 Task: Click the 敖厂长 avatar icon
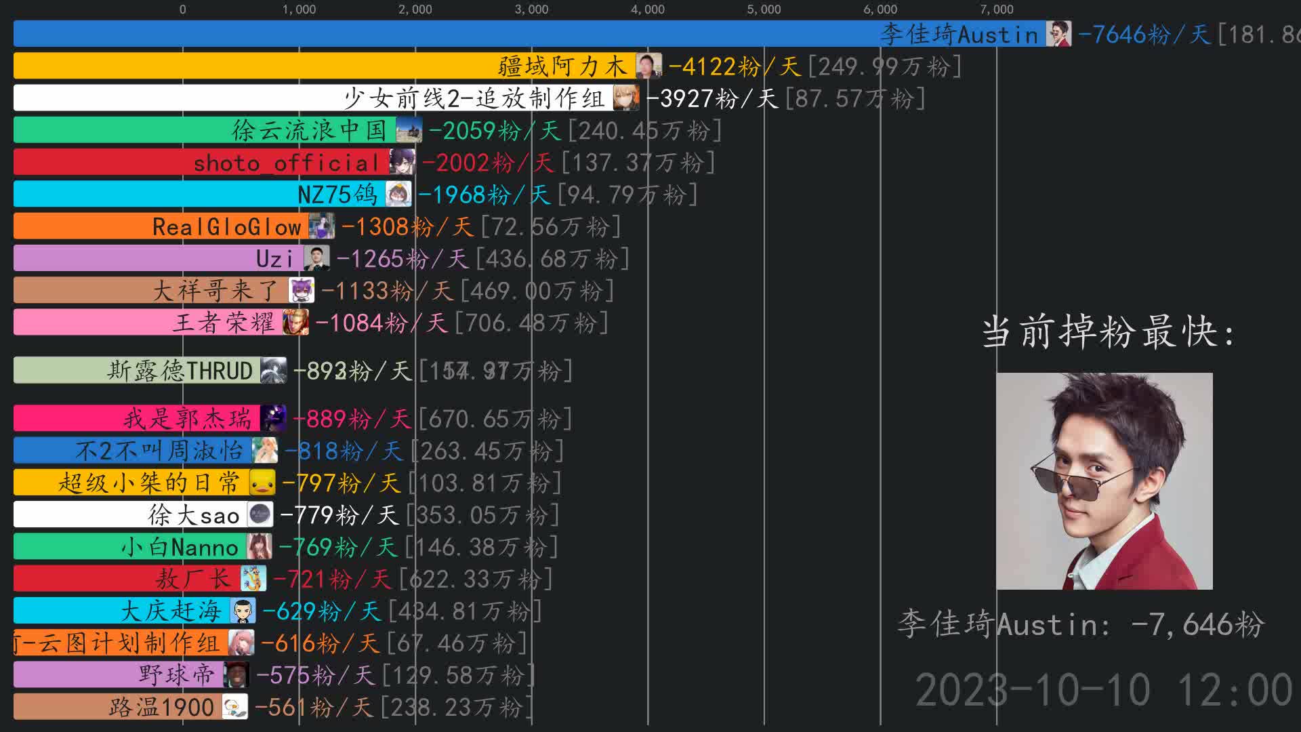point(254,578)
